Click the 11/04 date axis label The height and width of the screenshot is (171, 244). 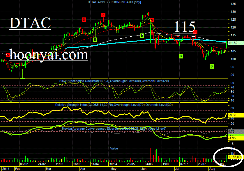point(95,164)
